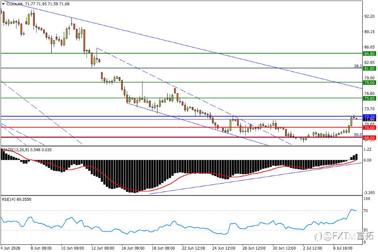Image resolution: width=378 pixels, height=252 pixels.
Task: Click the 82.95 price axis value
Action: tap(370, 63)
